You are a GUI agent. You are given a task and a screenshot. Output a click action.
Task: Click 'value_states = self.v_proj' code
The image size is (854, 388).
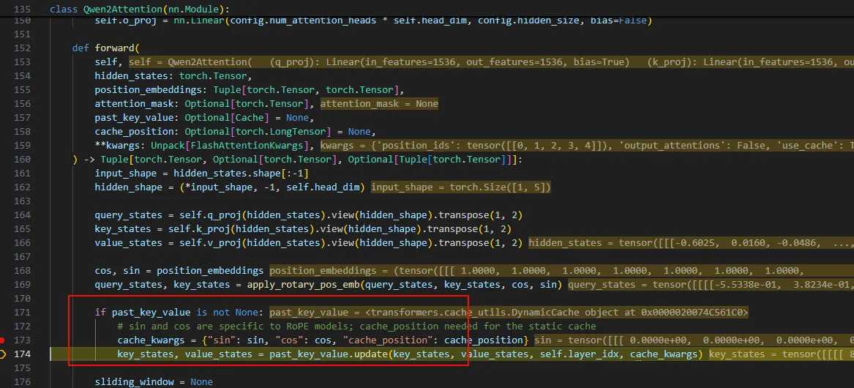click(309, 243)
